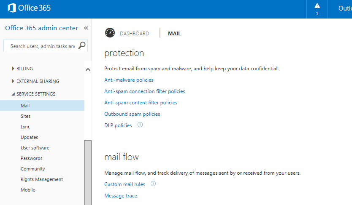Expand the BILLING section arrow
This screenshot has height=205, width=352.
[13, 69]
